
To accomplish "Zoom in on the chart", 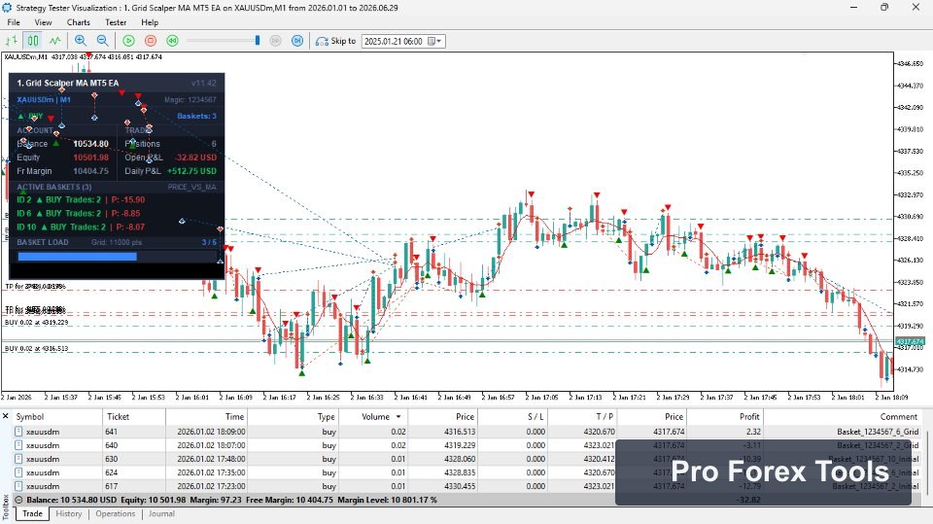I will point(81,41).
